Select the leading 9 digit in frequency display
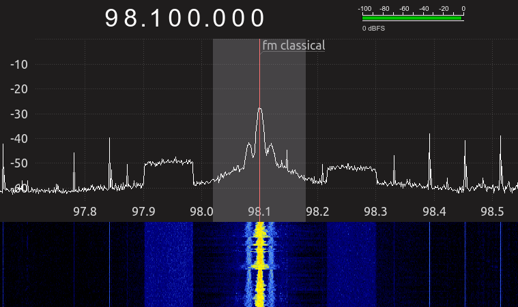 click(113, 18)
